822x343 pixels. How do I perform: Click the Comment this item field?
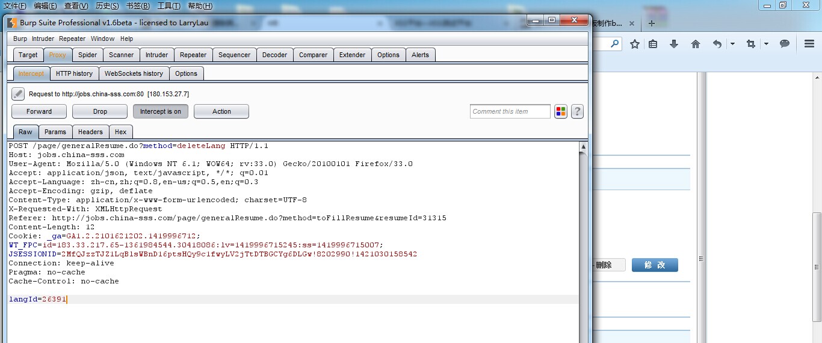(510, 111)
